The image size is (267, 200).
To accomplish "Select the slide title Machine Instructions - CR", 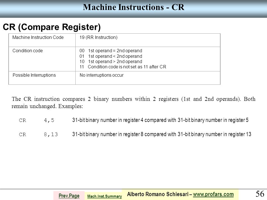I will [x=133, y=7].
